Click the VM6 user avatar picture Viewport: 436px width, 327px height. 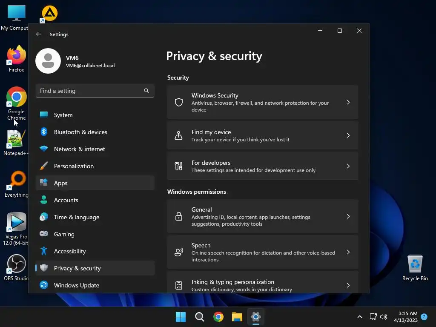click(48, 61)
